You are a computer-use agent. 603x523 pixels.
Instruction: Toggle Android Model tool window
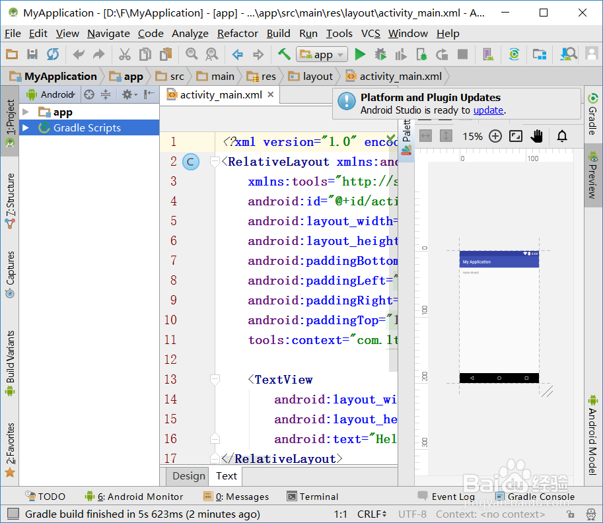593,435
